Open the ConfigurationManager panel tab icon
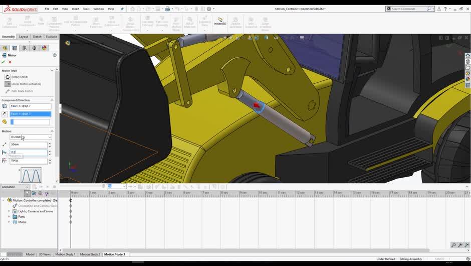 coord(24,48)
